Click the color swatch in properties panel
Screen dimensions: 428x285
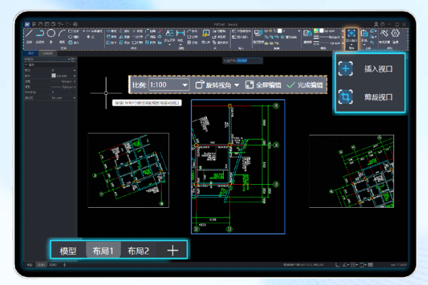tap(54, 75)
